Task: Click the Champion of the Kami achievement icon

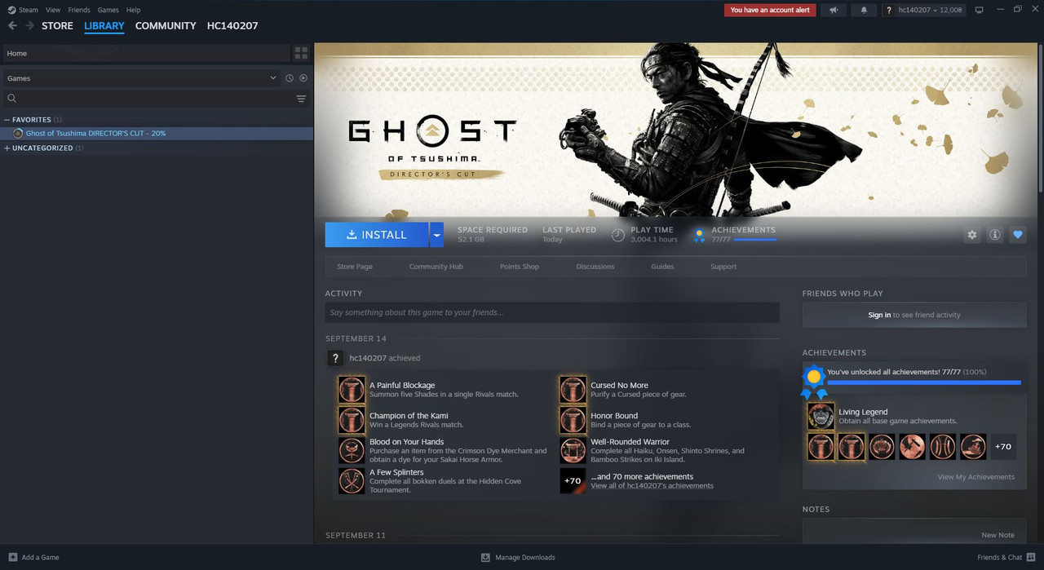Action: coord(352,420)
